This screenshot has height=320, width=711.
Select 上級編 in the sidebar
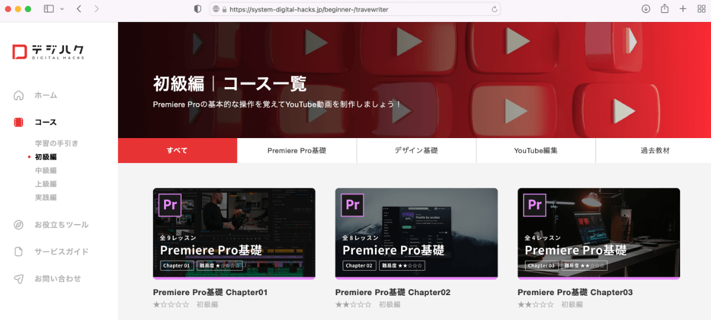click(46, 184)
